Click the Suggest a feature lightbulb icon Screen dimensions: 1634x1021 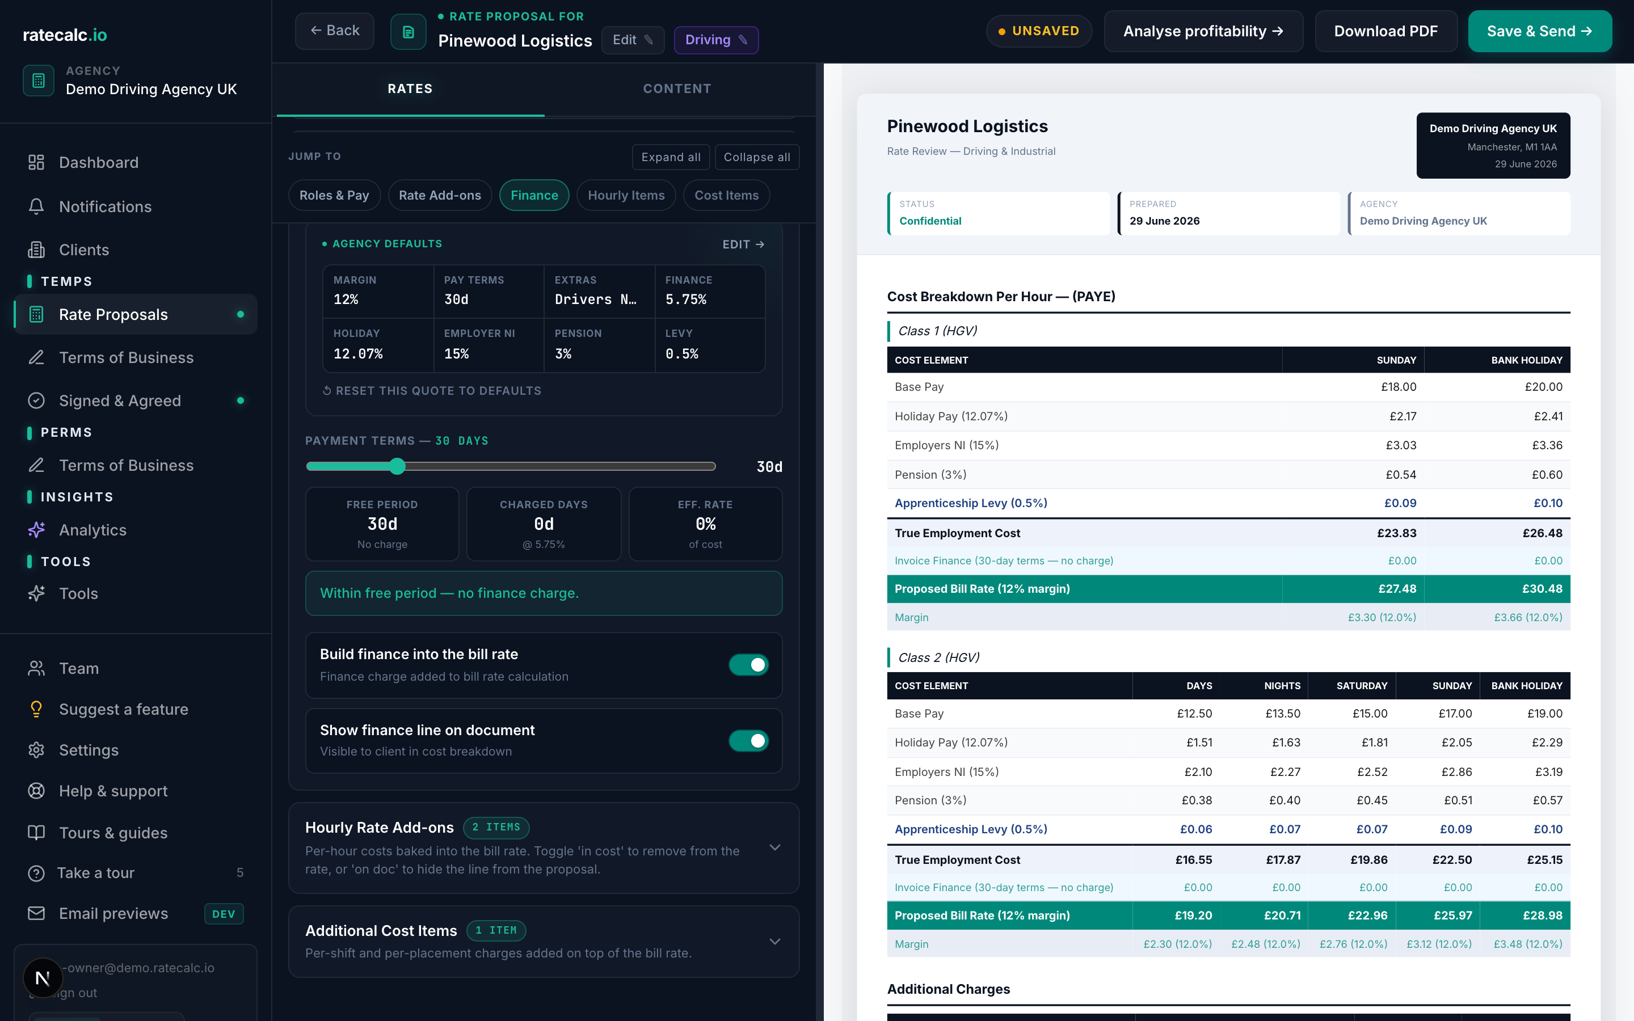pos(36,709)
